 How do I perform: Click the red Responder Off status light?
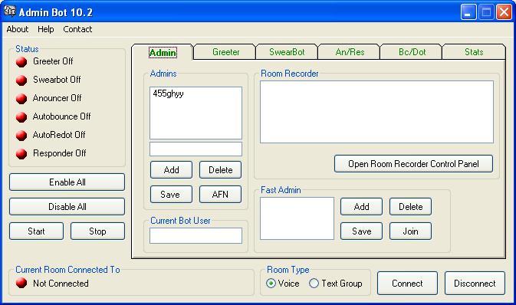click(x=21, y=154)
